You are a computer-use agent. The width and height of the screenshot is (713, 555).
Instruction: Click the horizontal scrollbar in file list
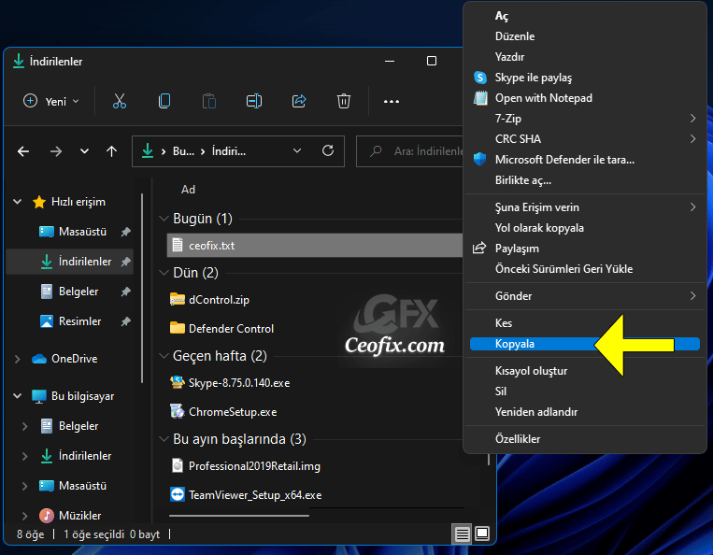[x=238, y=516]
